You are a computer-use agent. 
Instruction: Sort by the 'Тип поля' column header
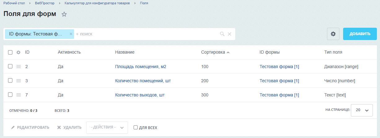tap(333, 52)
